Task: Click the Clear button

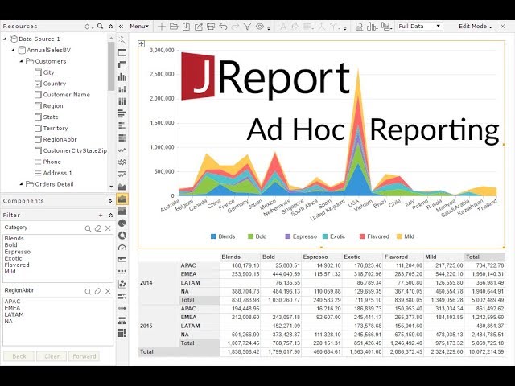Action: coord(51,356)
